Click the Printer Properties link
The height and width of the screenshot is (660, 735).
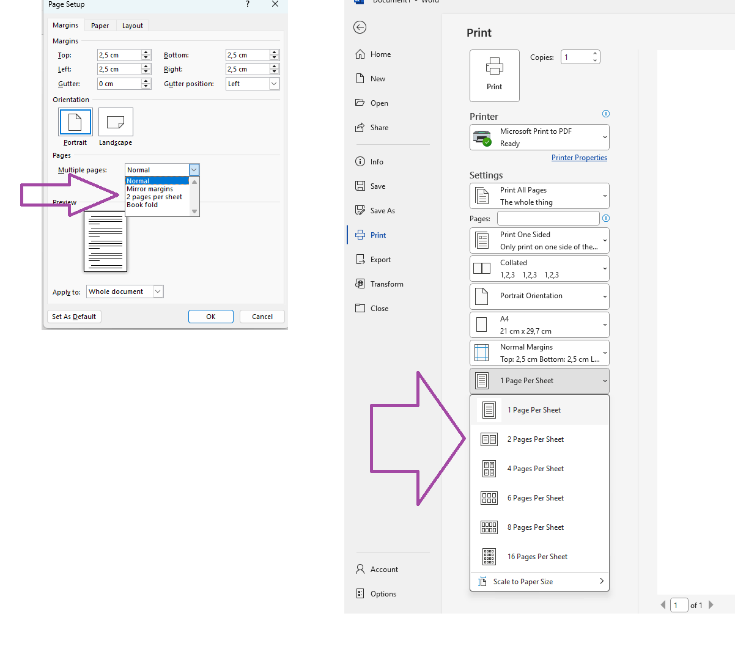pos(579,157)
